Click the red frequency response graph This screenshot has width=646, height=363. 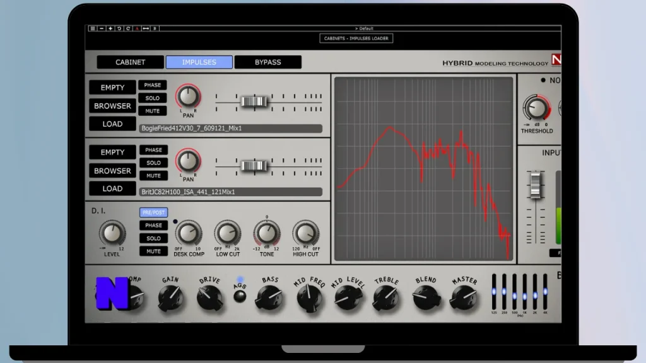click(423, 169)
